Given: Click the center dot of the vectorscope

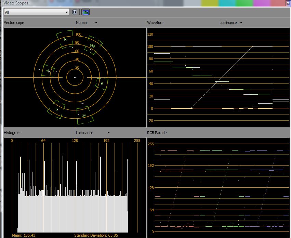Looking at the screenshot, I should point(75,78).
